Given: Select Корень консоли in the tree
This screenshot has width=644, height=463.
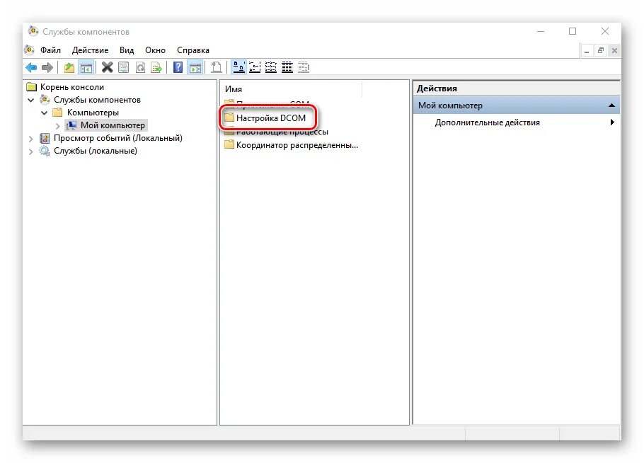Looking at the screenshot, I should [x=72, y=87].
